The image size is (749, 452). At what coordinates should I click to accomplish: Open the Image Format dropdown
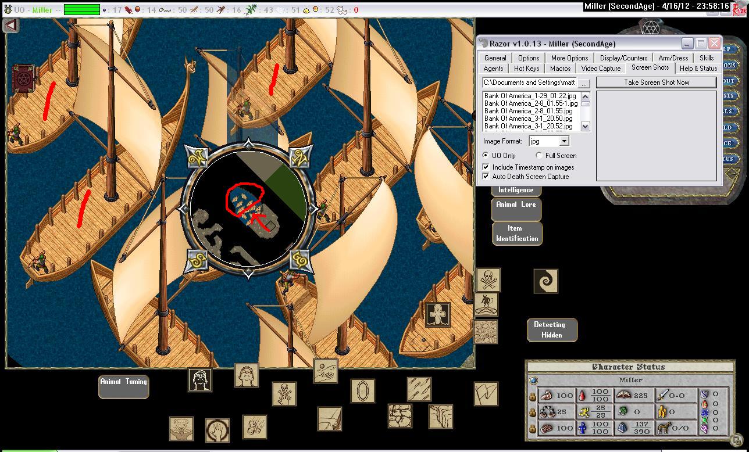click(x=563, y=141)
